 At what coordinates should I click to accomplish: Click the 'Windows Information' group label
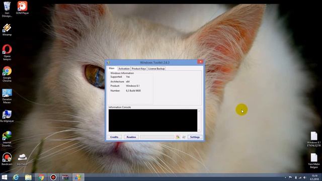coord(122,73)
